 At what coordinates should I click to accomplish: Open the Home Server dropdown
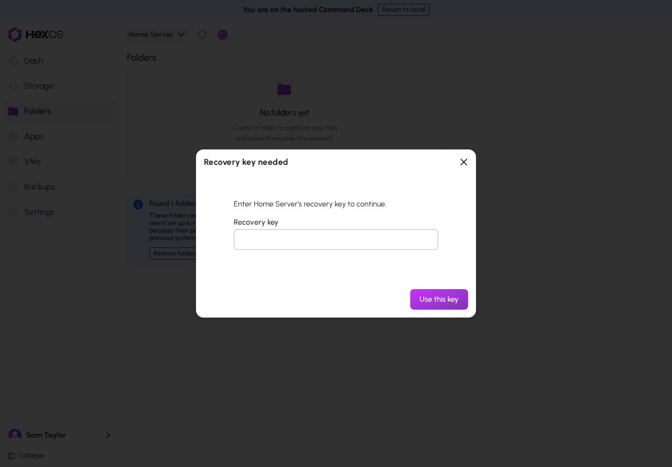pyautogui.click(x=157, y=35)
